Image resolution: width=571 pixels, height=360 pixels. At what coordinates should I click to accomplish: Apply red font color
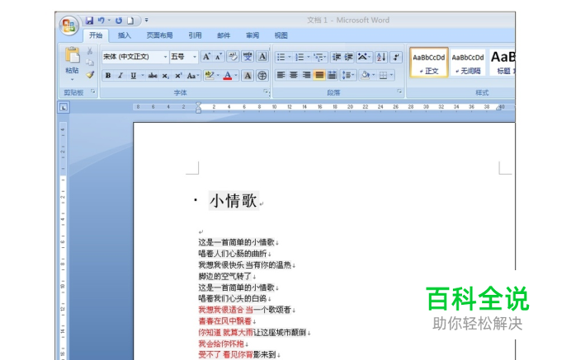(x=228, y=75)
